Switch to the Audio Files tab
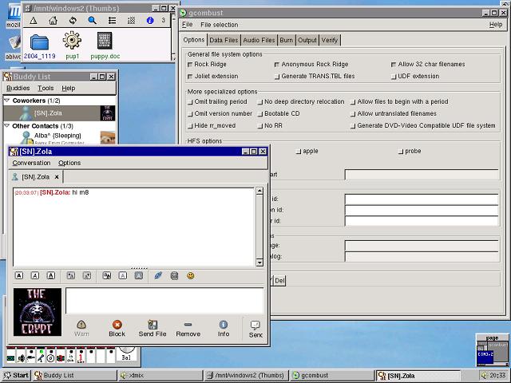The image size is (511, 383). [x=259, y=40]
